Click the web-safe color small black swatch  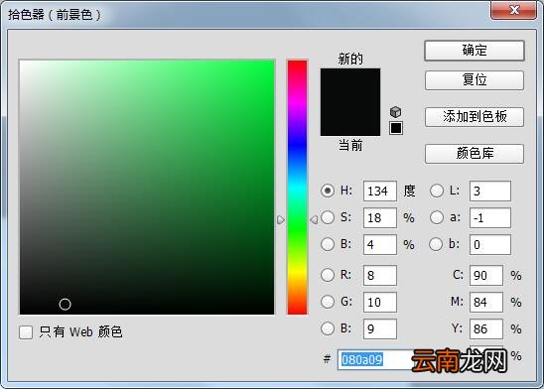pyautogui.click(x=396, y=128)
